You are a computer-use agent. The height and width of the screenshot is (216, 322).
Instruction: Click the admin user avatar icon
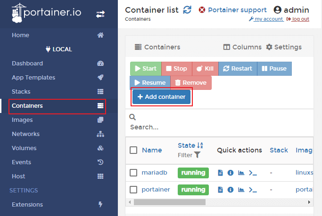click(x=277, y=9)
